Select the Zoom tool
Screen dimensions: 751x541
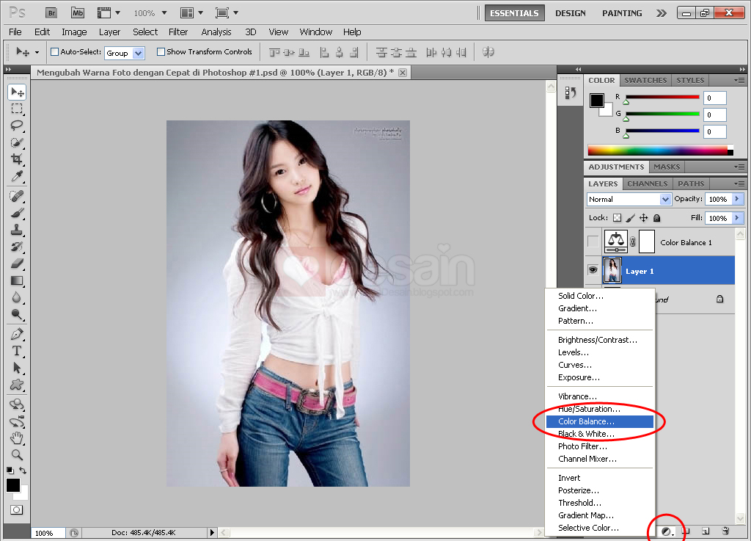pos(17,454)
